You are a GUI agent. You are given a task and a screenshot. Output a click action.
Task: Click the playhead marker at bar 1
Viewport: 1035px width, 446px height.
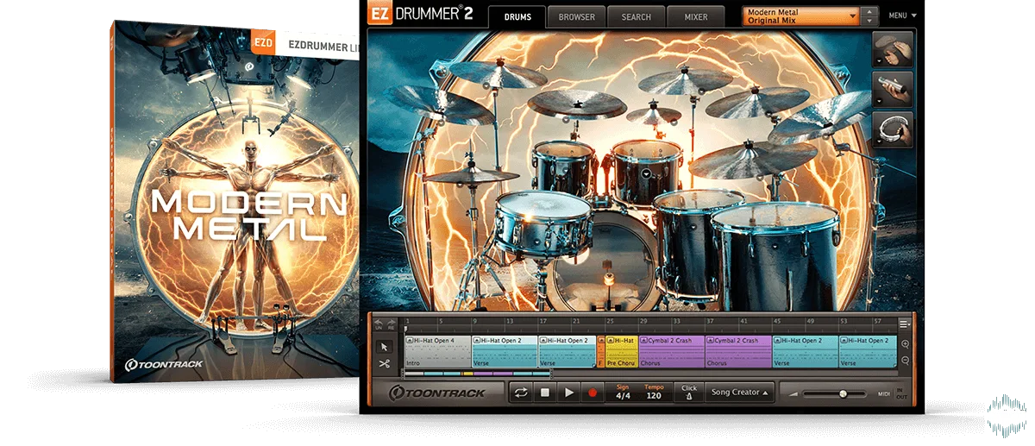tap(405, 329)
